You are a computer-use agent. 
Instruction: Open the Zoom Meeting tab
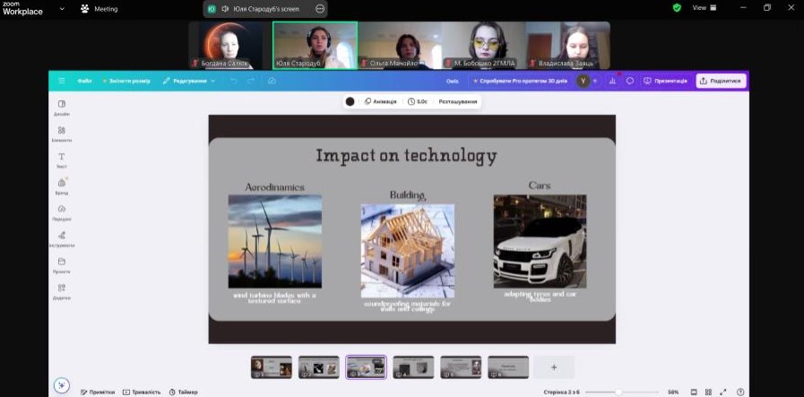[x=99, y=8]
